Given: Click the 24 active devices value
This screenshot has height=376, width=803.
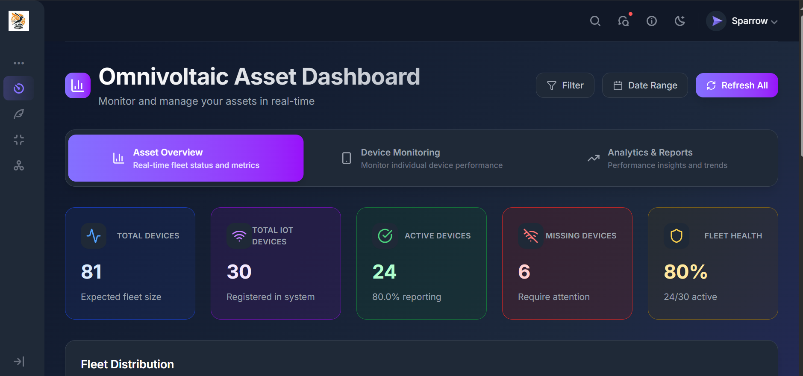Looking at the screenshot, I should (x=385, y=272).
